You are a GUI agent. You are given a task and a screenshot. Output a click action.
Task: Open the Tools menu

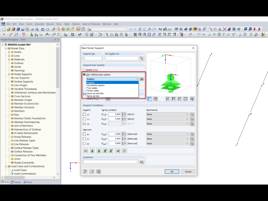59,24
